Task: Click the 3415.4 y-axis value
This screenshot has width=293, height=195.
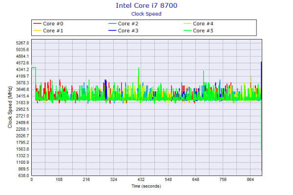Action: (x=22, y=96)
